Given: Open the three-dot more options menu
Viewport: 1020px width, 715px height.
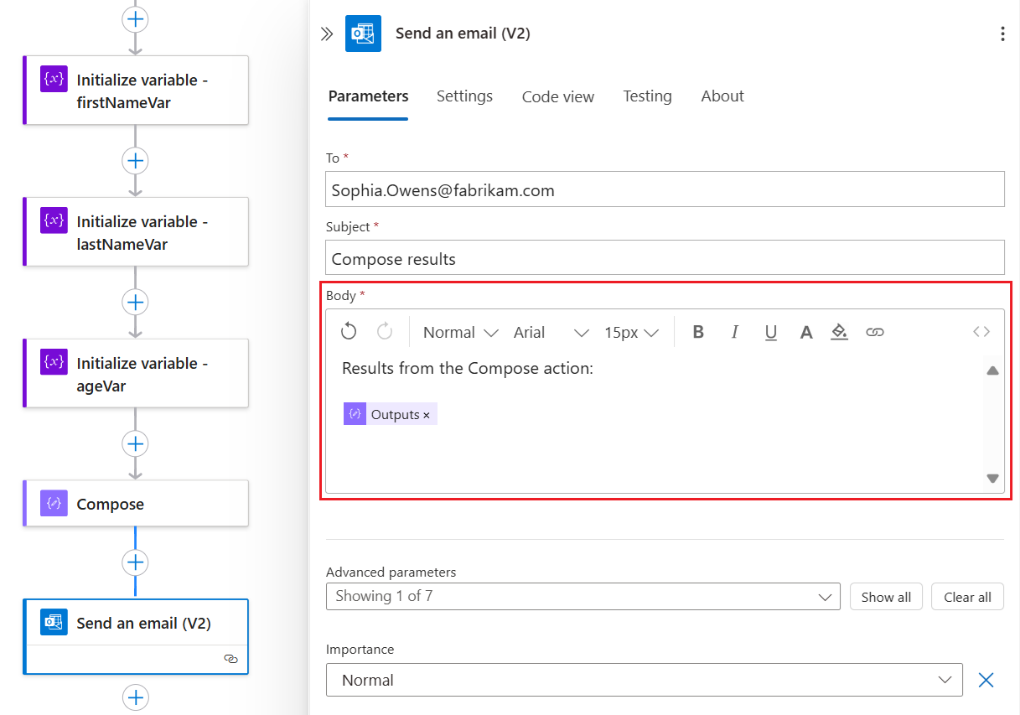Looking at the screenshot, I should tap(1002, 34).
